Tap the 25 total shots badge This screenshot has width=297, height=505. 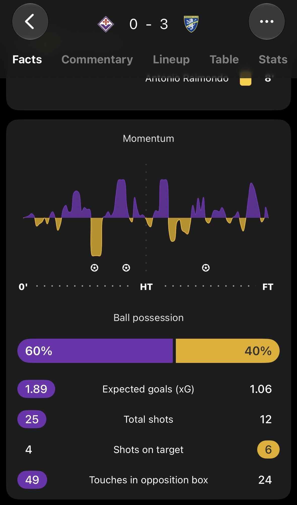(32, 419)
